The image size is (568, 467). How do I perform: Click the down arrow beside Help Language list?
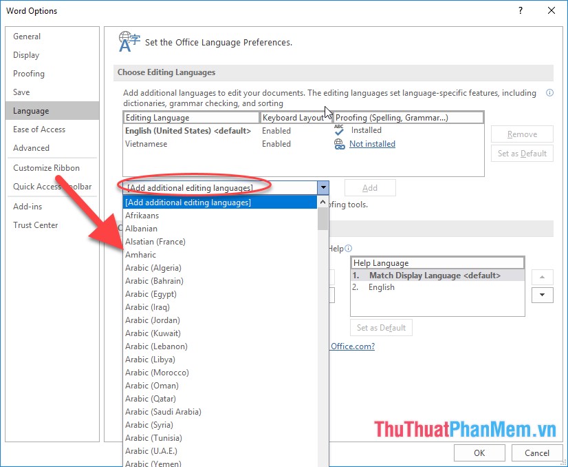pos(542,295)
